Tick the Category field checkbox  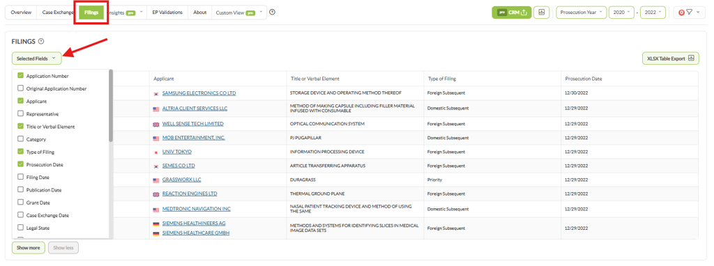pyautogui.click(x=20, y=139)
